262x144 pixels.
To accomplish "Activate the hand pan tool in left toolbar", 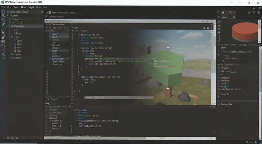I will pos(3,59).
